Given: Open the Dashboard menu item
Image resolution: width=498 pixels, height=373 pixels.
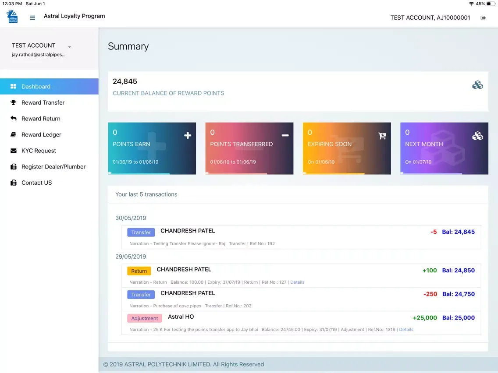Looking at the screenshot, I should (x=49, y=86).
